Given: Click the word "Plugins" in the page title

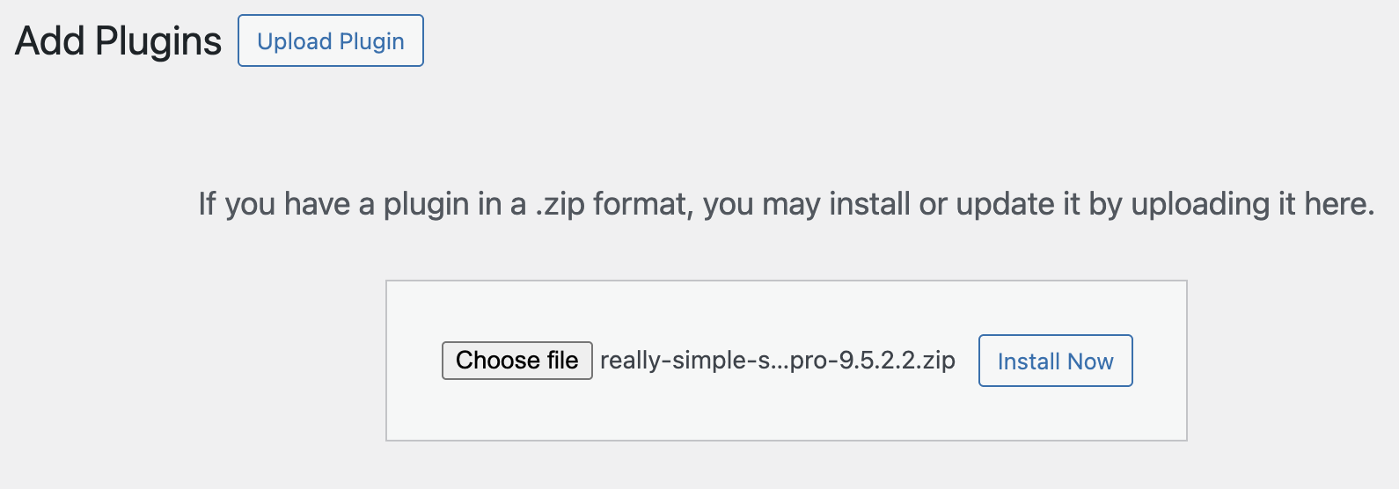Looking at the screenshot, I should click(158, 41).
